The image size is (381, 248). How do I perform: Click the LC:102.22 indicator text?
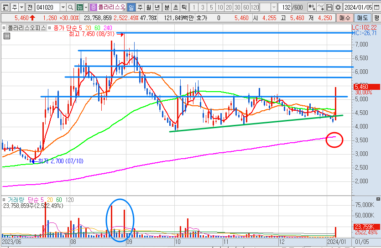[x=364, y=27]
